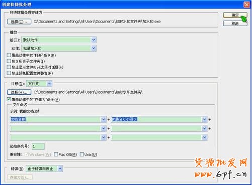Click the 确定 button

[235, 15]
